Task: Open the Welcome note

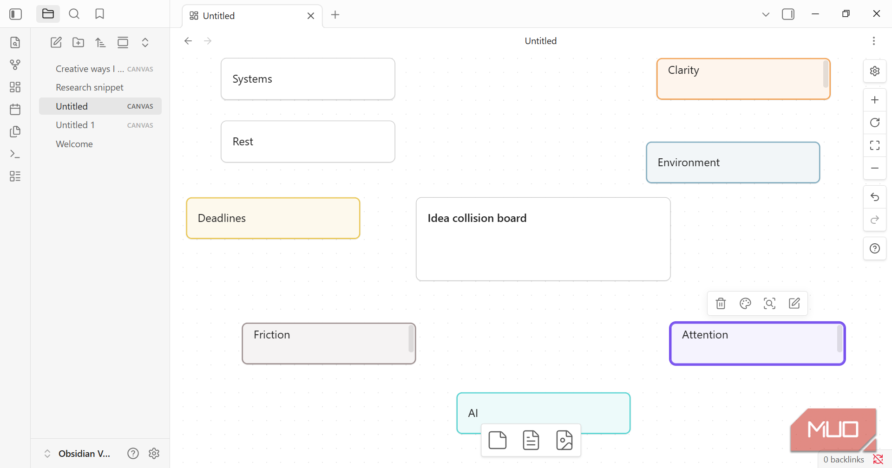Action: click(100, 144)
